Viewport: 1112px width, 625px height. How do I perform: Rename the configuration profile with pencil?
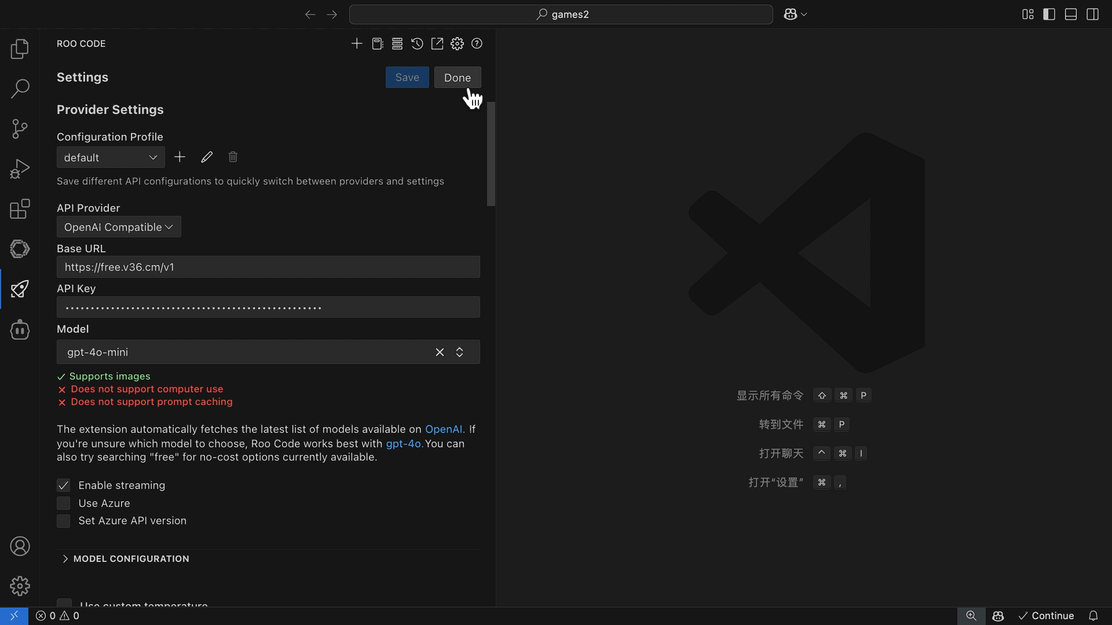point(207,157)
